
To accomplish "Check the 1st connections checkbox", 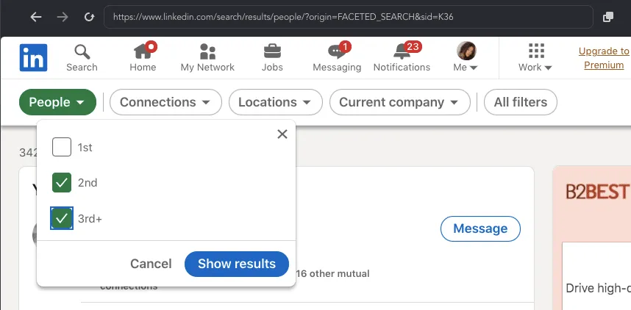I will pos(62,147).
